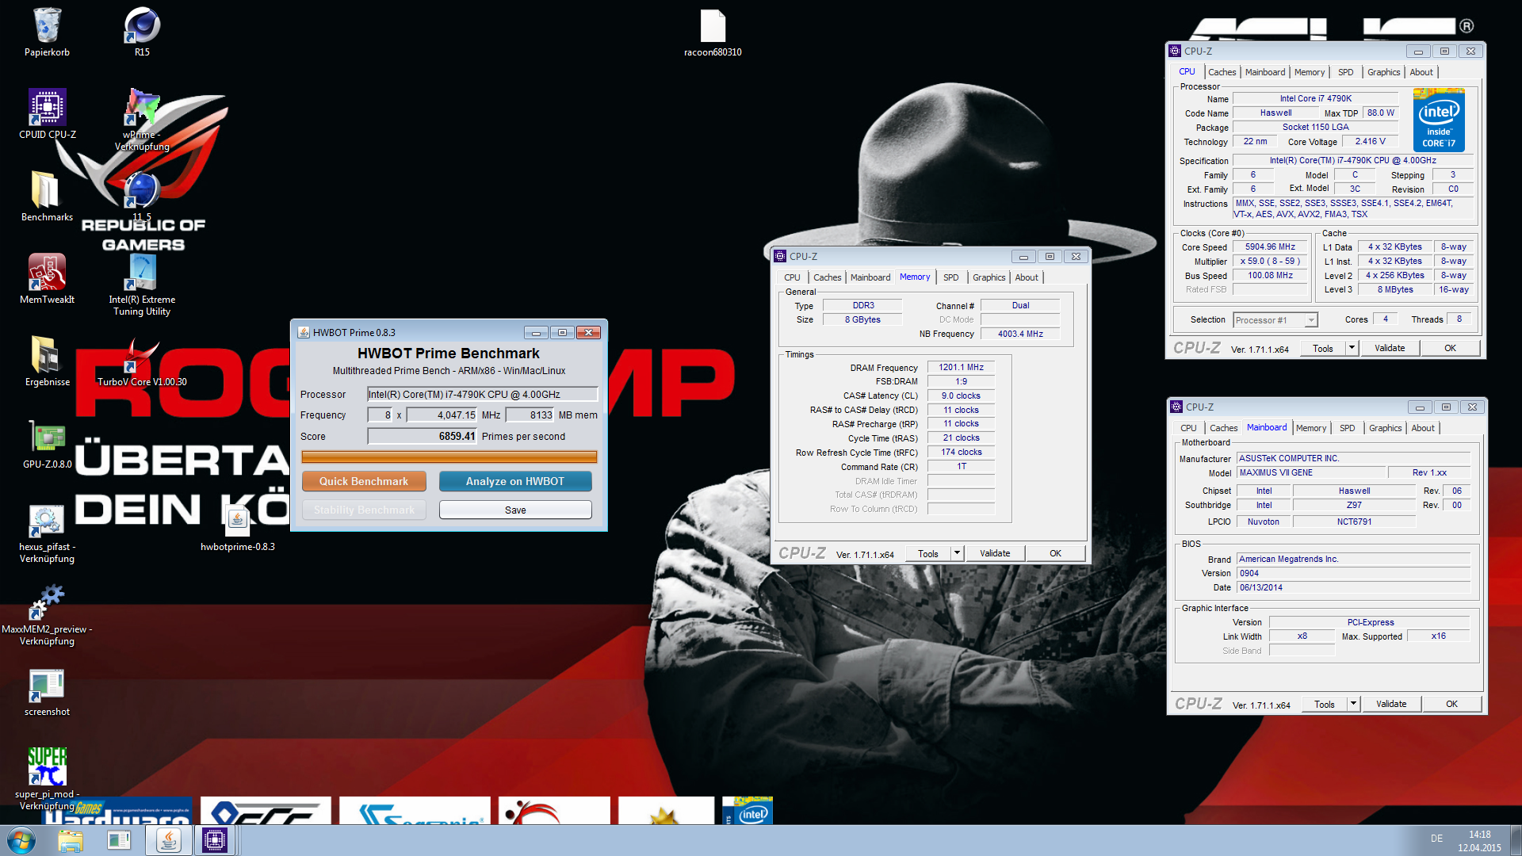Expand Tools dropdown arrow in Mainboard CPU-Z window

tap(1353, 704)
